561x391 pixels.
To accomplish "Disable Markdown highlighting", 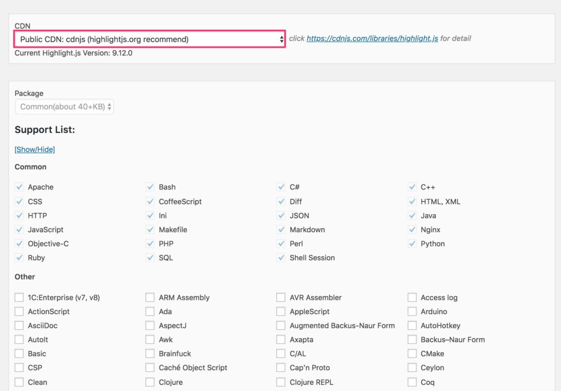I will [281, 229].
